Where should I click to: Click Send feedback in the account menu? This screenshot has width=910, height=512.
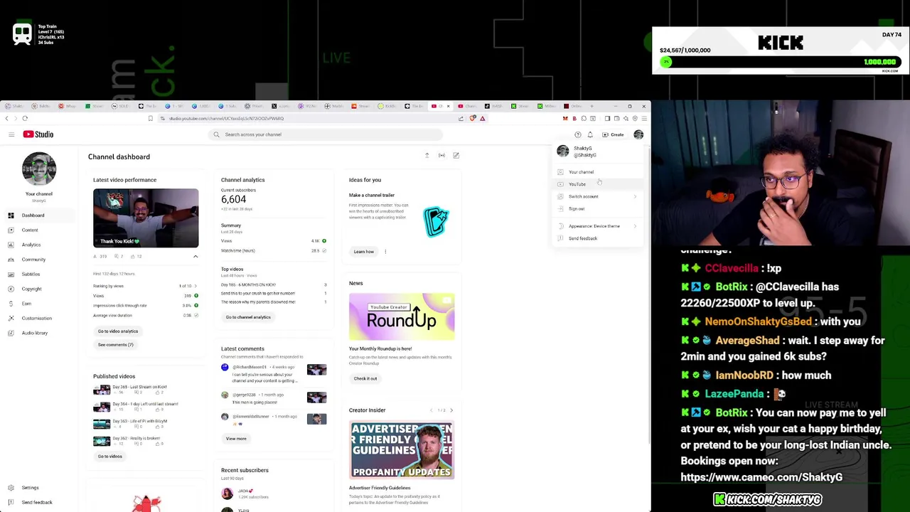[598, 238]
